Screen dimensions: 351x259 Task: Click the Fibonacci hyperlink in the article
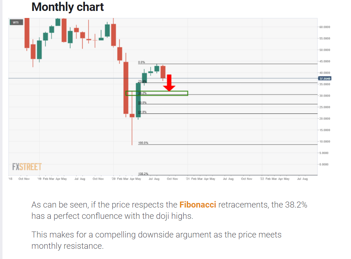point(197,205)
